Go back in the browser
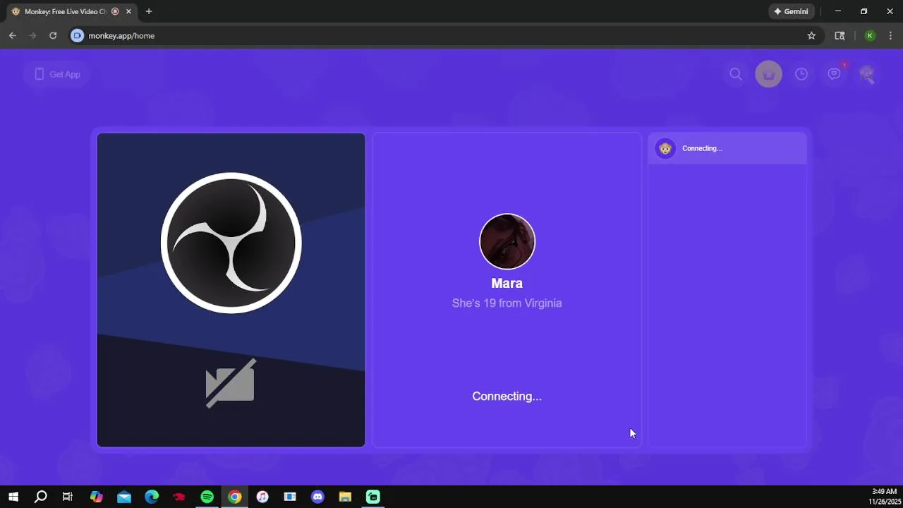Image resolution: width=903 pixels, height=508 pixels. [12, 35]
